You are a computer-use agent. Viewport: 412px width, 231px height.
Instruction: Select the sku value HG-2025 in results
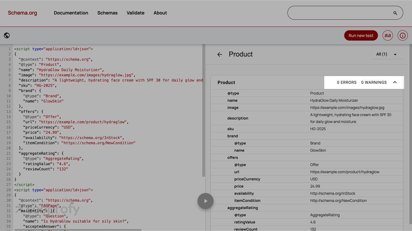[x=318, y=129]
